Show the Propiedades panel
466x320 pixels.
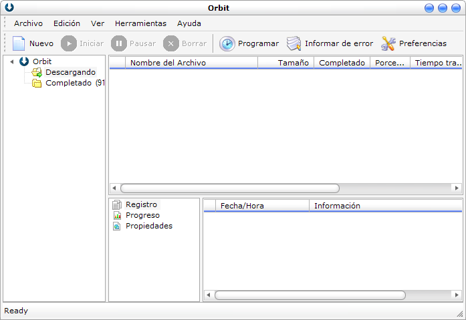(148, 226)
